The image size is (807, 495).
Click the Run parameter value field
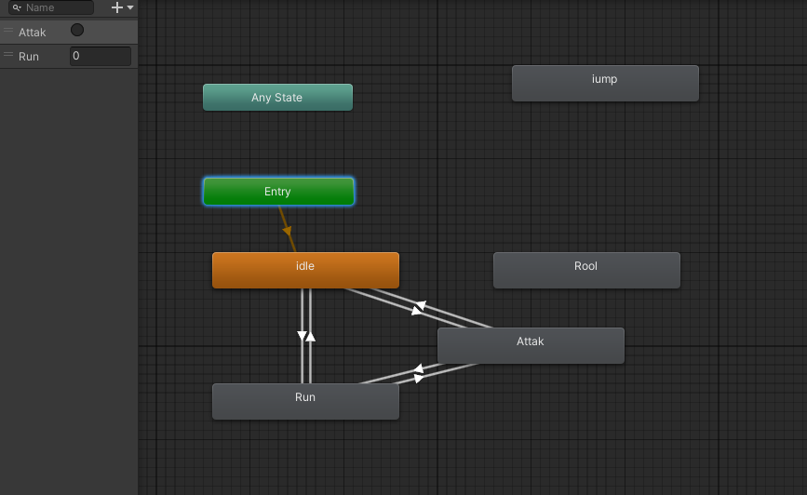(101, 57)
